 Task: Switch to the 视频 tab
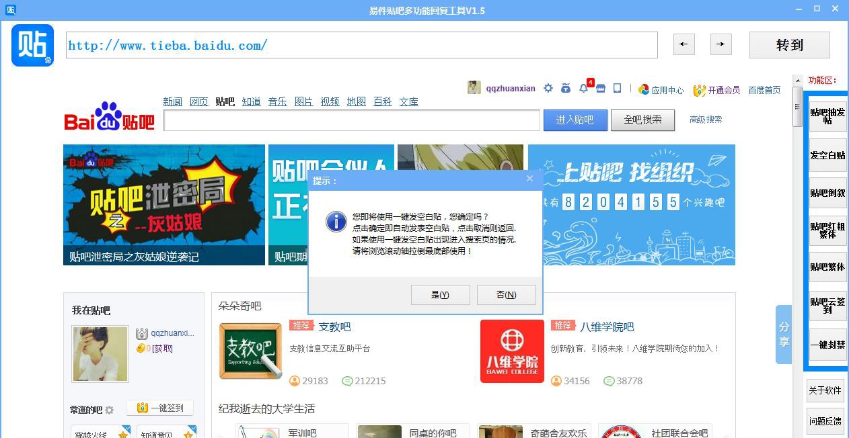tap(330, 101)
